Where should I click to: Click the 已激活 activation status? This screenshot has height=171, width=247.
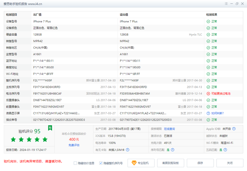168,136
